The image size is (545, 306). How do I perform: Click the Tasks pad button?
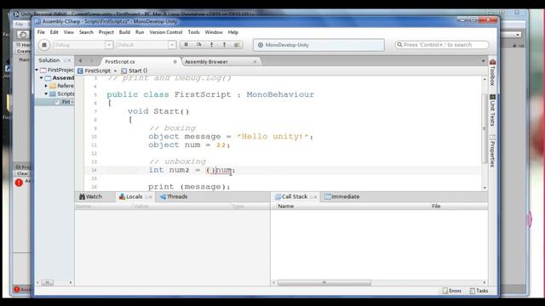click(479, 291)
